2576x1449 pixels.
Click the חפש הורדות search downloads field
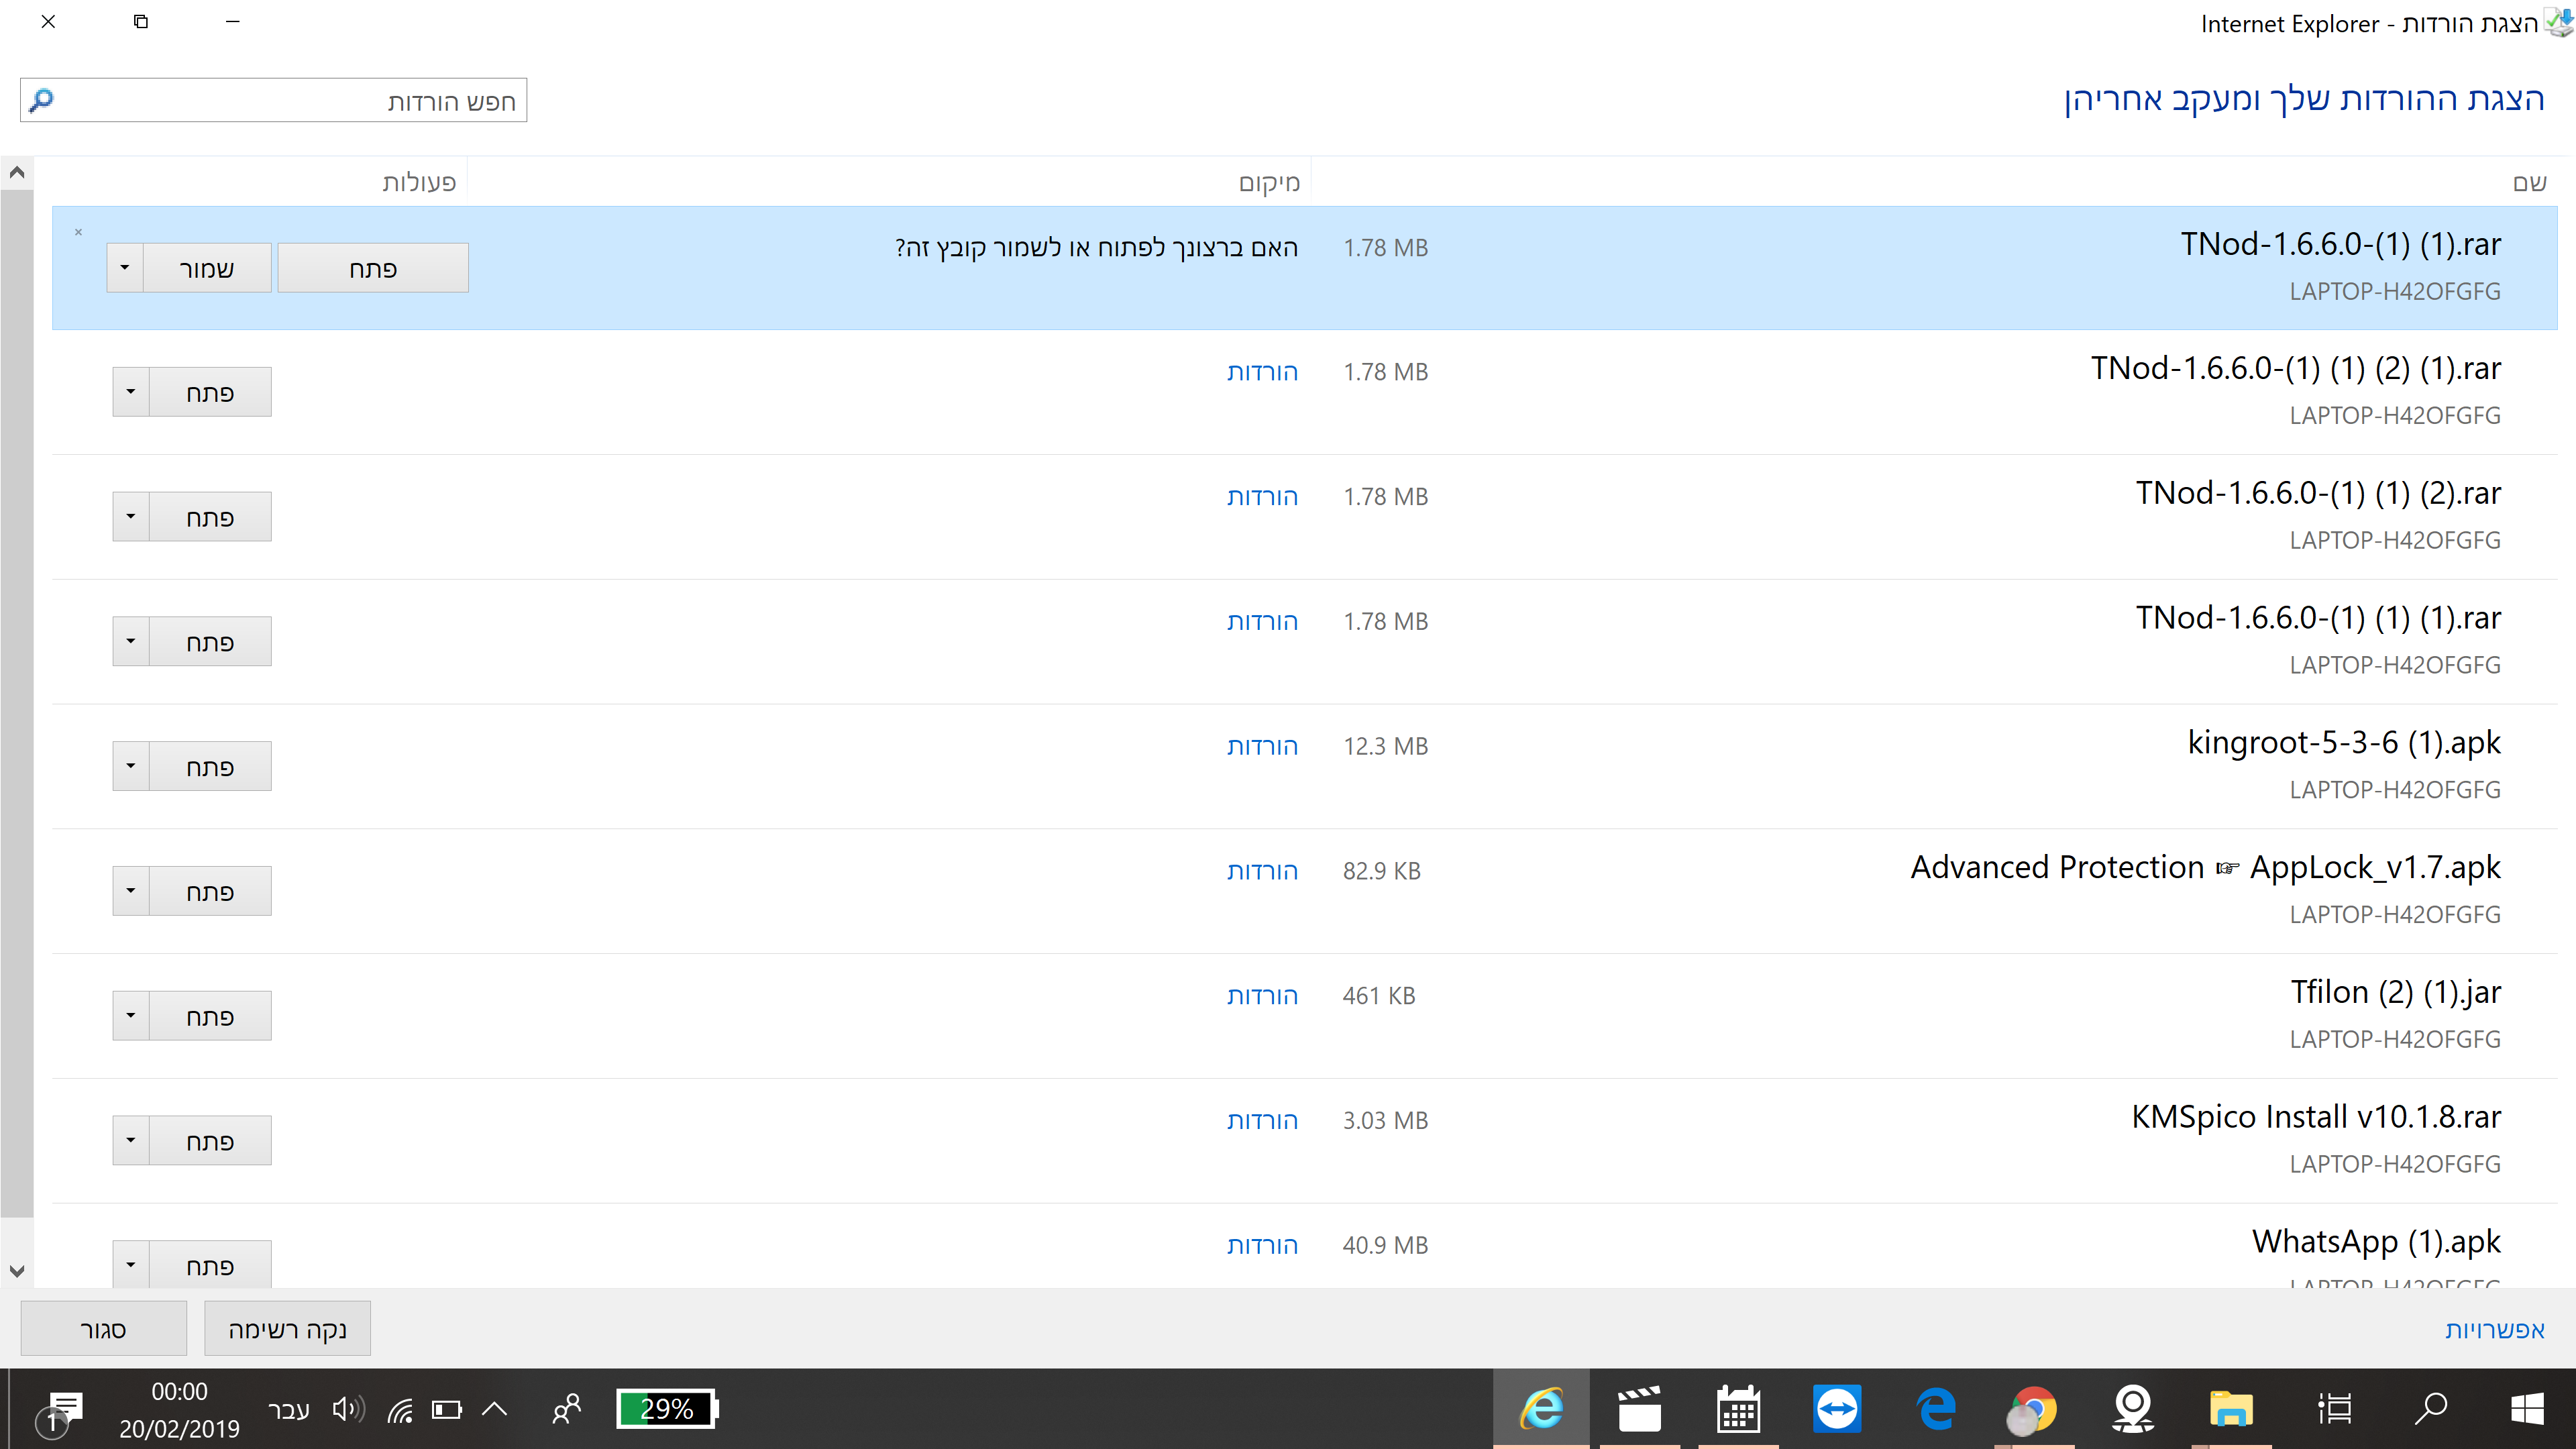(x=273, y=100)
